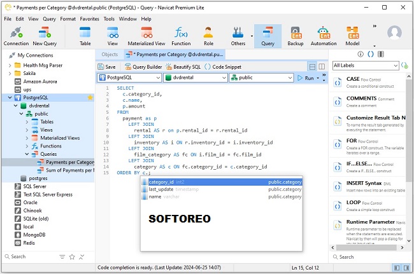
Task: Open the dvdrental database dropdown
Action: [x=196, y=78]
